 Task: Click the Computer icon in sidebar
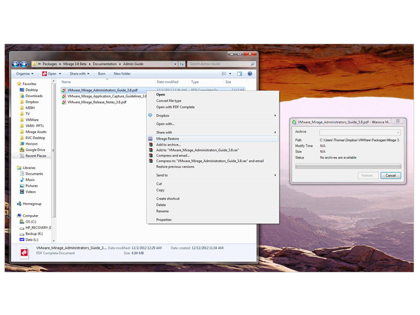19,216
